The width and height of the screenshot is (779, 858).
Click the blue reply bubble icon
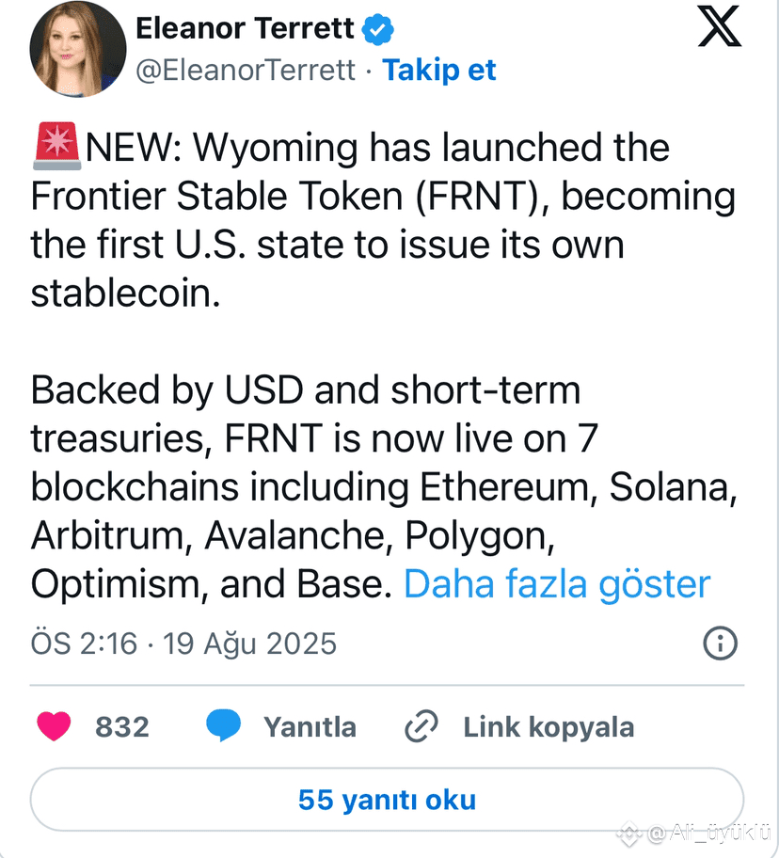click(x=223, y=725)
